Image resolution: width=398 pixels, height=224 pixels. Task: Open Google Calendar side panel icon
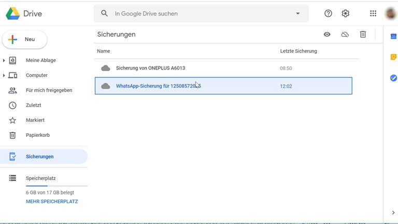point(393,36)
